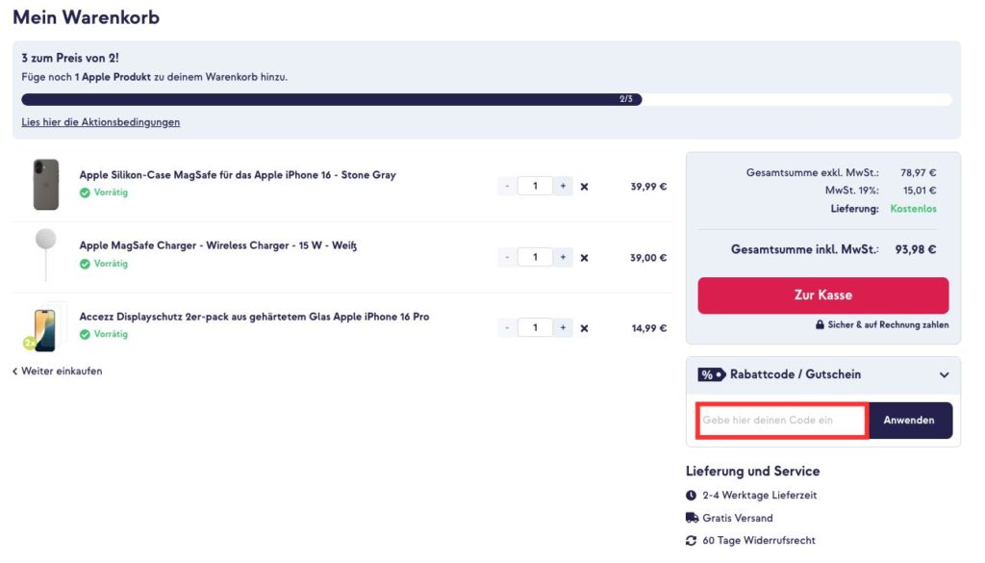Click Vorrätig checkmark icon for Silikon-Case

[85, 192]
